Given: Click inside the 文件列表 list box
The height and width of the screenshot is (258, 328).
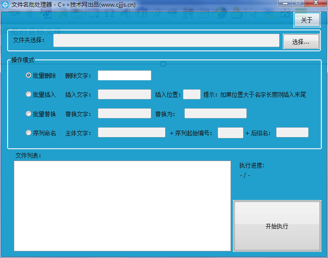Looking at the screenshot, I should (122, 206).
